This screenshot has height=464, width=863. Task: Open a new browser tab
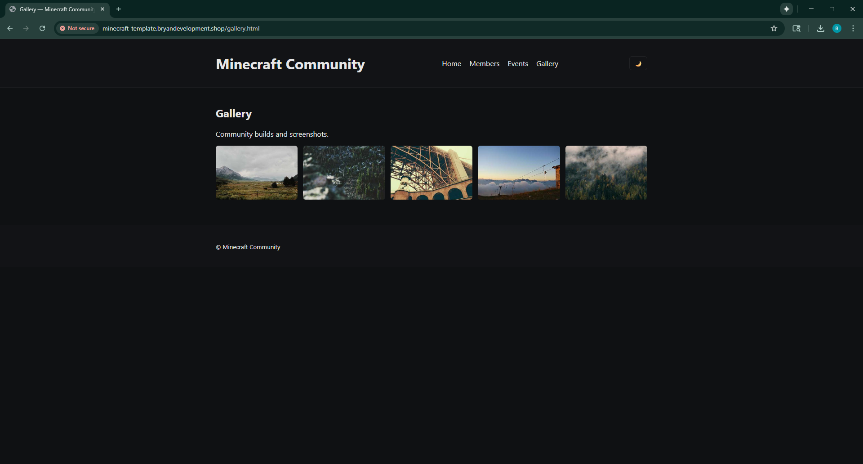pyautogui.click(x=119, y=9)
